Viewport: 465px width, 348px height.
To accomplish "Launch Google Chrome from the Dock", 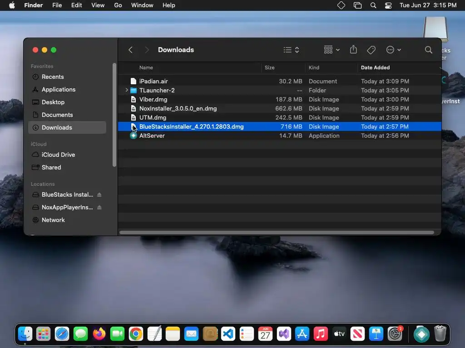I will (136, 334).
